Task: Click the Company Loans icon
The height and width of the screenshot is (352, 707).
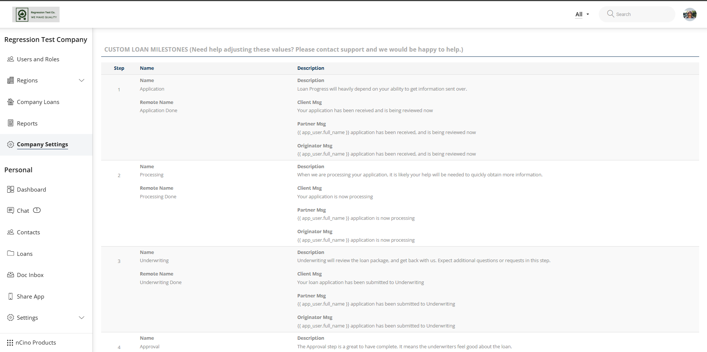Action: pyautogui.click(x=10, y=102)
